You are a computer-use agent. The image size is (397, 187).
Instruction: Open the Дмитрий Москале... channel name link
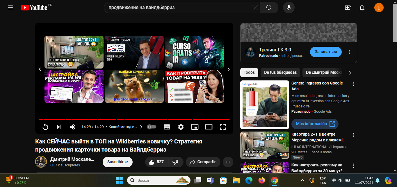(x=72, y=159)
